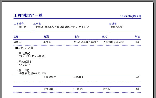
Task: Click the m2 unit in the M-30 row
Action: pyautogui.click(x=137, y=89)
